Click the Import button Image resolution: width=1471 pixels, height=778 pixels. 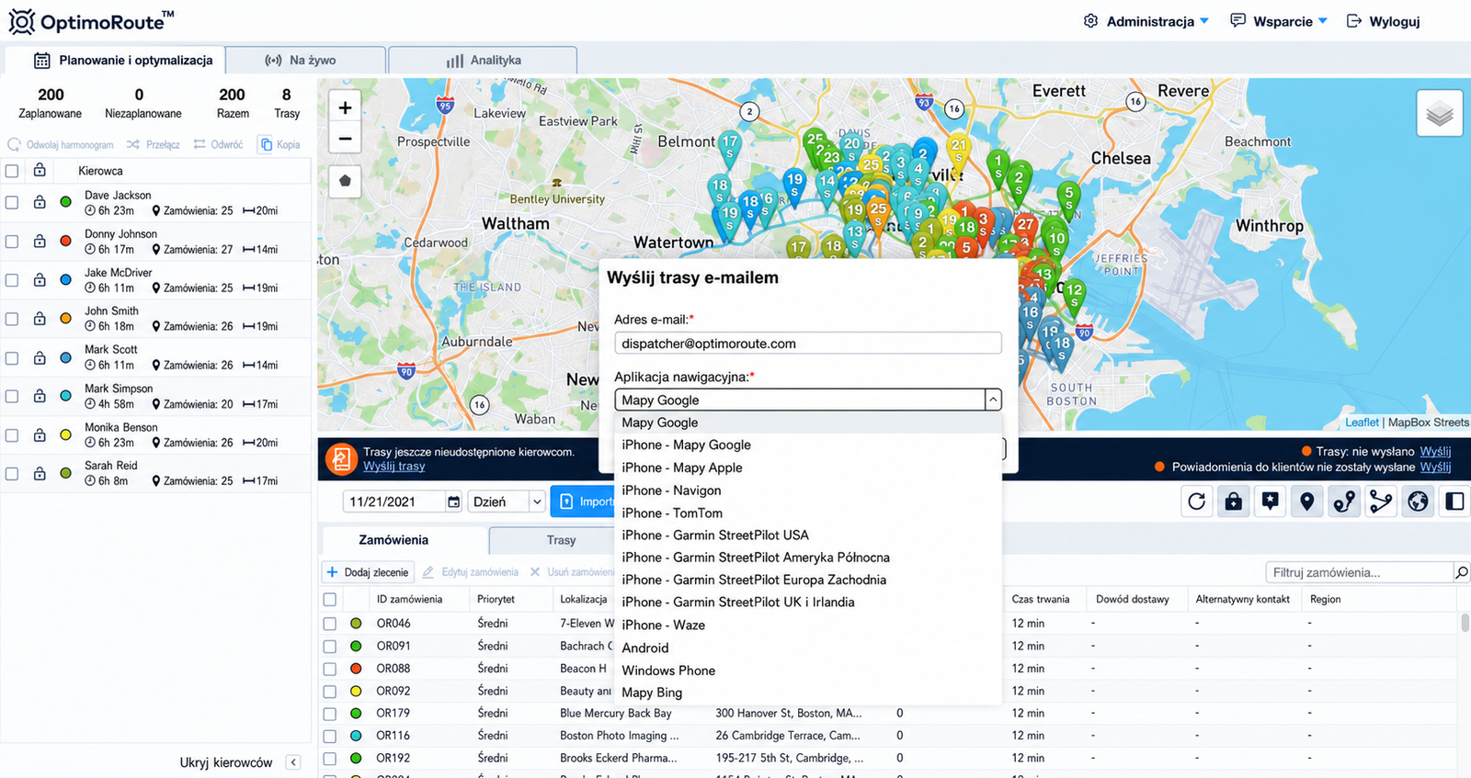(583, 502)
